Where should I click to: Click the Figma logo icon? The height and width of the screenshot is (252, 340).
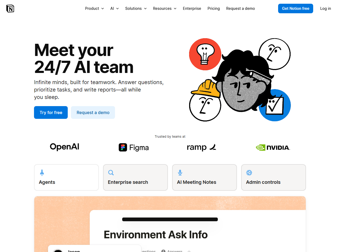[123, 147]
